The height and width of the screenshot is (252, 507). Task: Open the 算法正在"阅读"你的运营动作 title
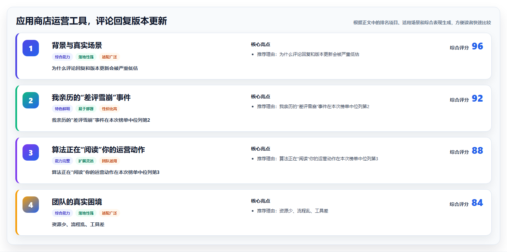(98, 150)
